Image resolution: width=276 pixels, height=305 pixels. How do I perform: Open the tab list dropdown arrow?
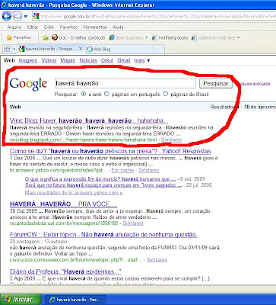click(14, 49)
